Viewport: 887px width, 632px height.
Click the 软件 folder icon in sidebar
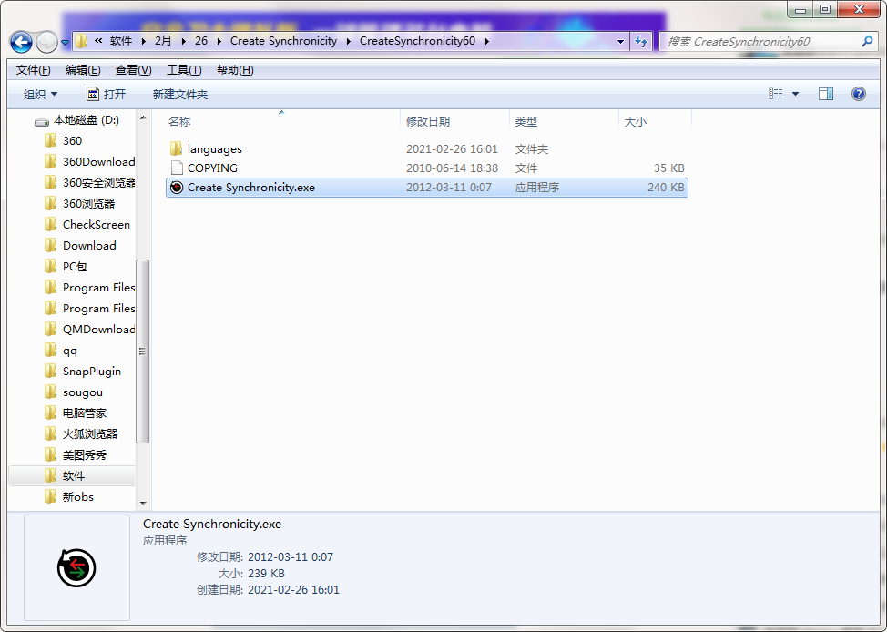50,476
